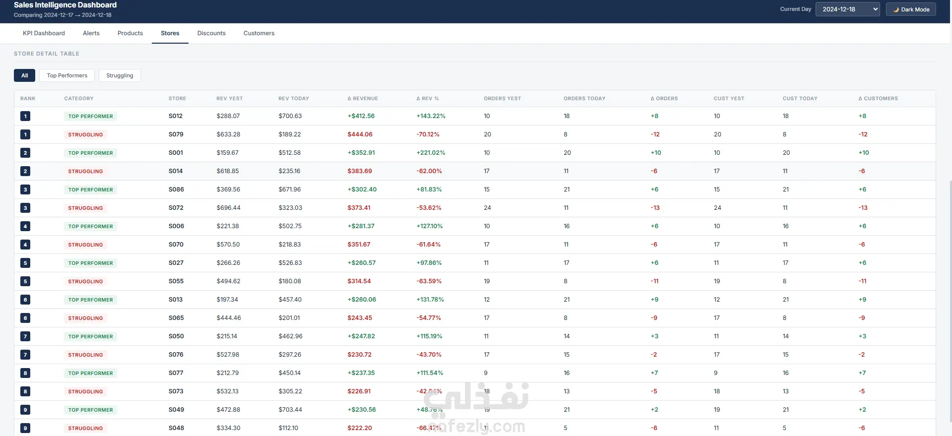Select the Discounts tab
The width and height of the screenshot is (952, 436).
(211, 33)
